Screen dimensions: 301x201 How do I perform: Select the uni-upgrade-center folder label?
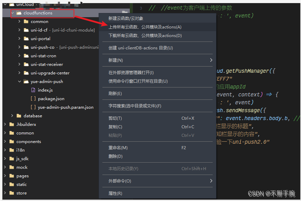click(50, 73)
